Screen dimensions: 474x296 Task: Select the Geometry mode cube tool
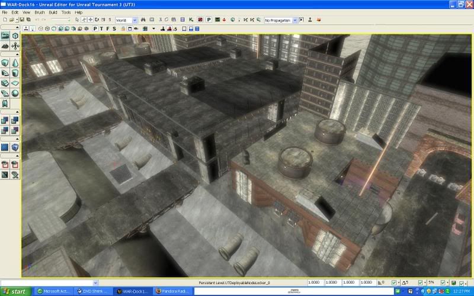tap(15, 36)
